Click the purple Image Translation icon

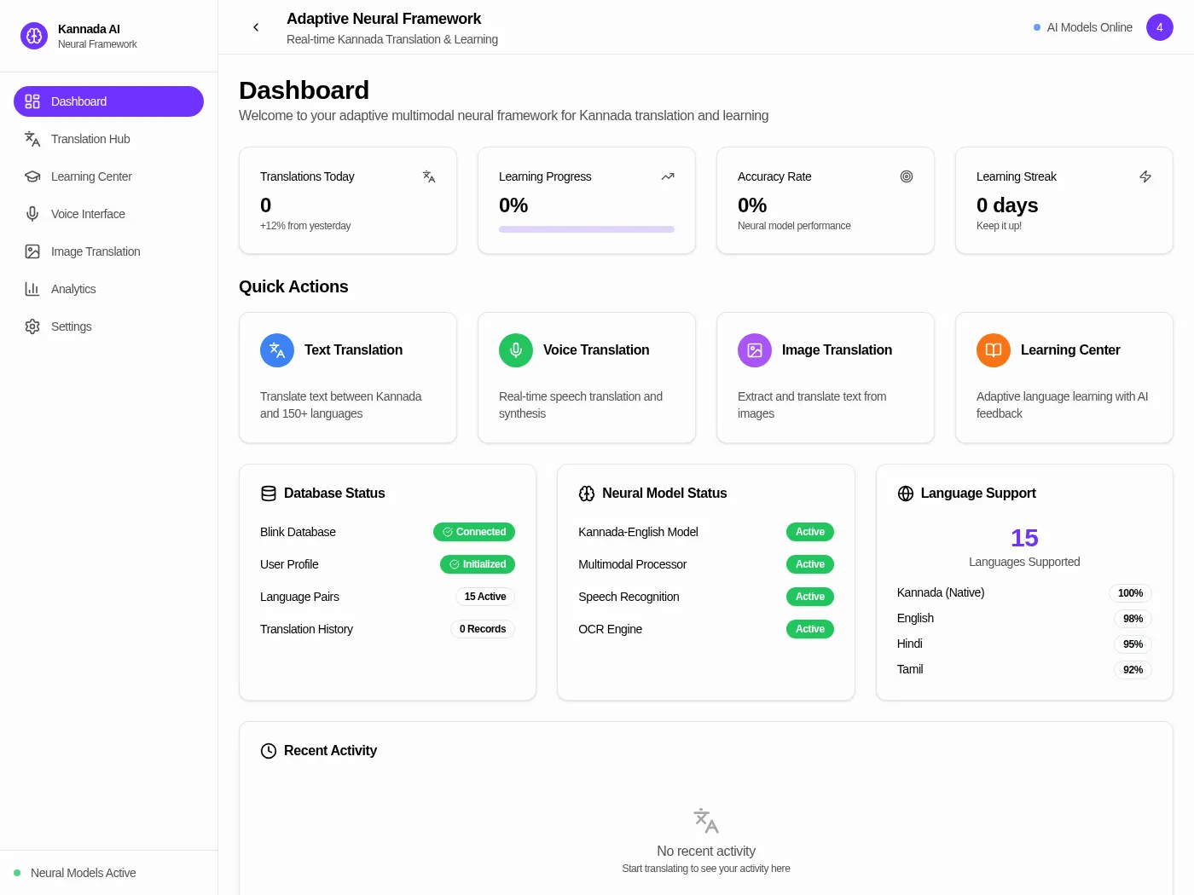755,350
